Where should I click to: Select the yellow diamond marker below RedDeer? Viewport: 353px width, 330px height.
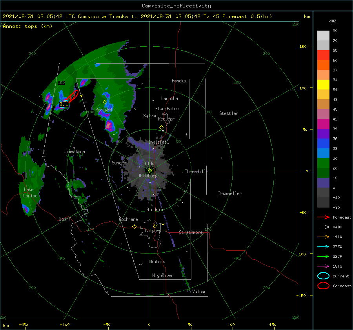(x=161, y=128)
